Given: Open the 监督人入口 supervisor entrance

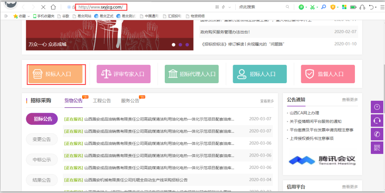Looking at the screenshot, I should coord(328,74).
